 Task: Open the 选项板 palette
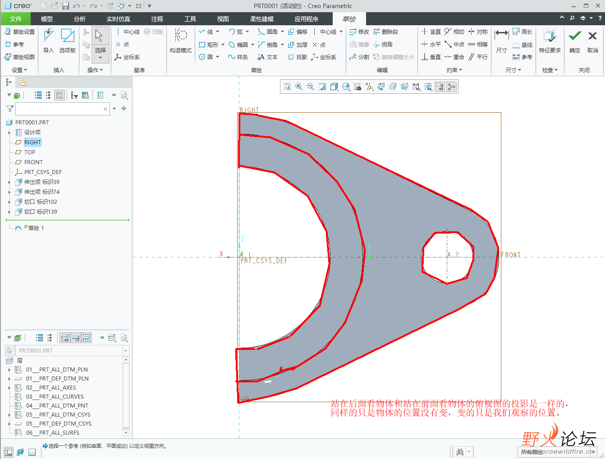click(68, 41)
